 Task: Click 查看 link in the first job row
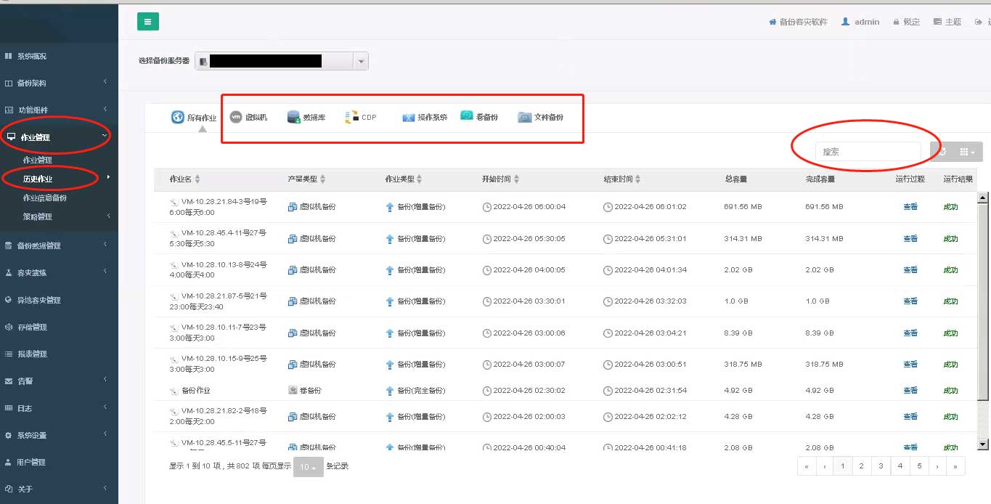[x=910, y=207]
